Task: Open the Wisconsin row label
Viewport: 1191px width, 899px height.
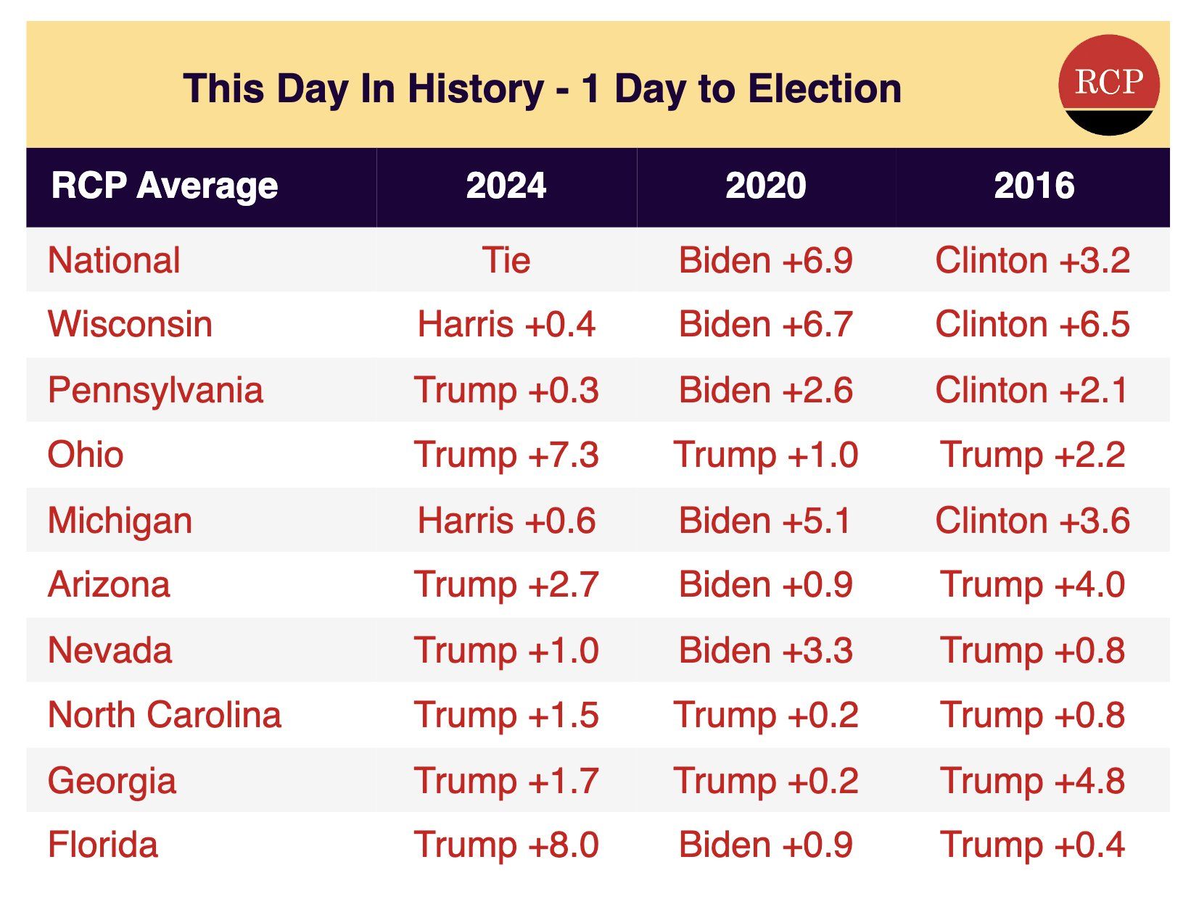Action: point(130,324)
